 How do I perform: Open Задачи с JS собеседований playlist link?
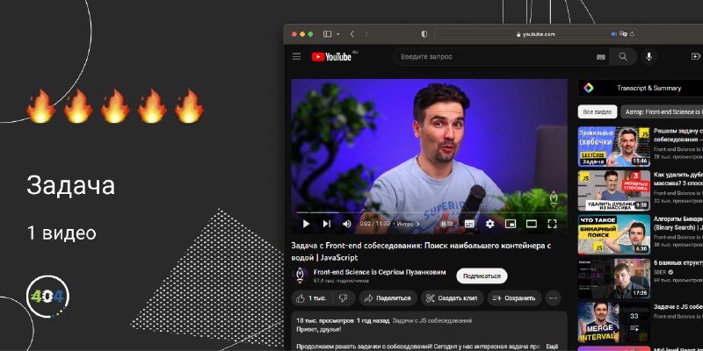(x=431, y=320)
